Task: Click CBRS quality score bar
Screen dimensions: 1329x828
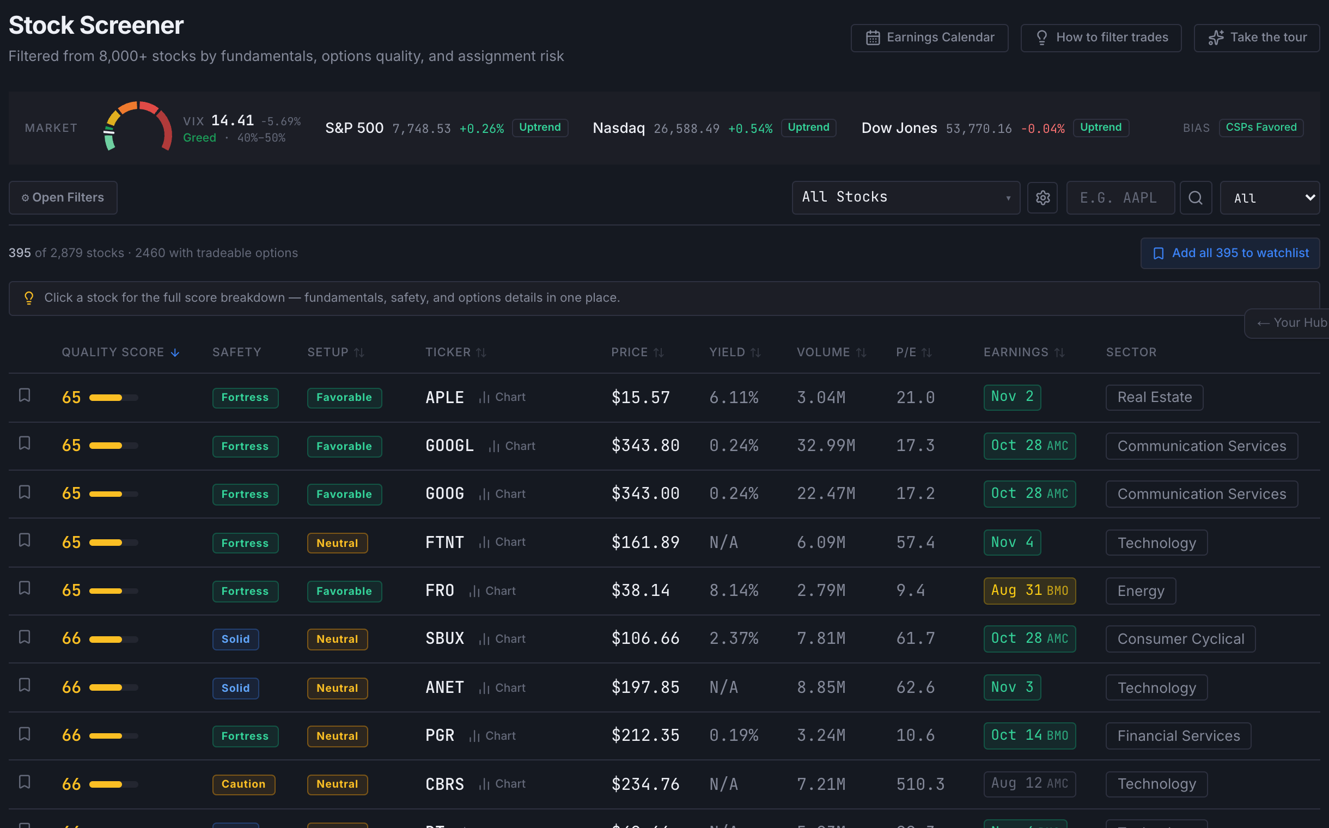Action: point(113,785)
